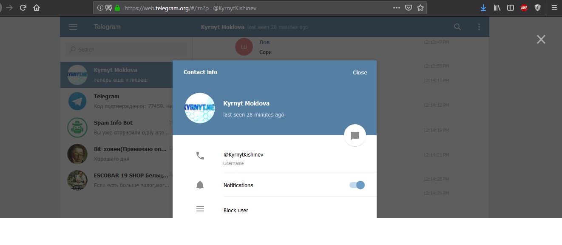
Task: Click the message text Сори
Action: [265, 52]
